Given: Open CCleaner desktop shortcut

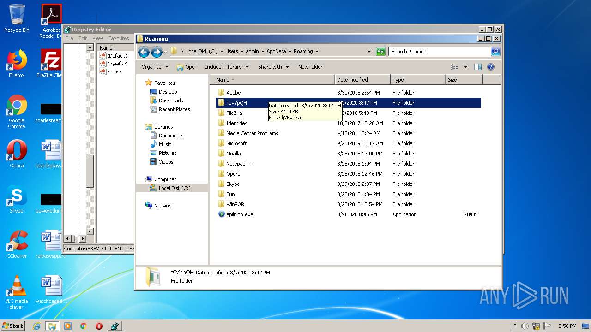Looking at the screenshot, I should coord(17,244).
